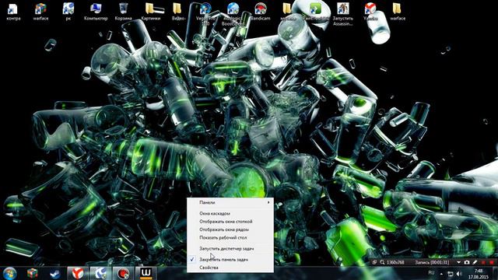Click the blue swirl taskbar app icon
Screen dimensions: 498x280
click(100, 273)
